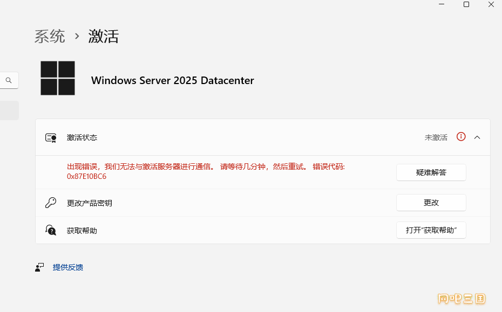
Task: Collapse the activation status section chevron
Action: 477,137
